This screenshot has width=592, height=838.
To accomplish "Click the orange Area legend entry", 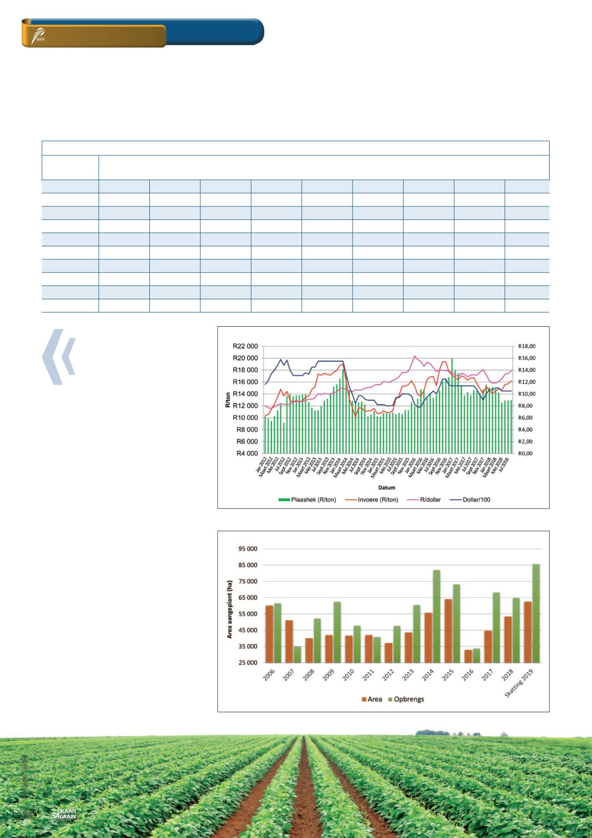I will (373, 699).
